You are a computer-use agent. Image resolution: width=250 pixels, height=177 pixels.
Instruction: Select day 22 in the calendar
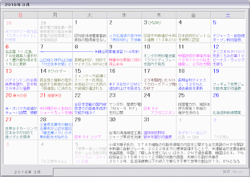point(90,104)
